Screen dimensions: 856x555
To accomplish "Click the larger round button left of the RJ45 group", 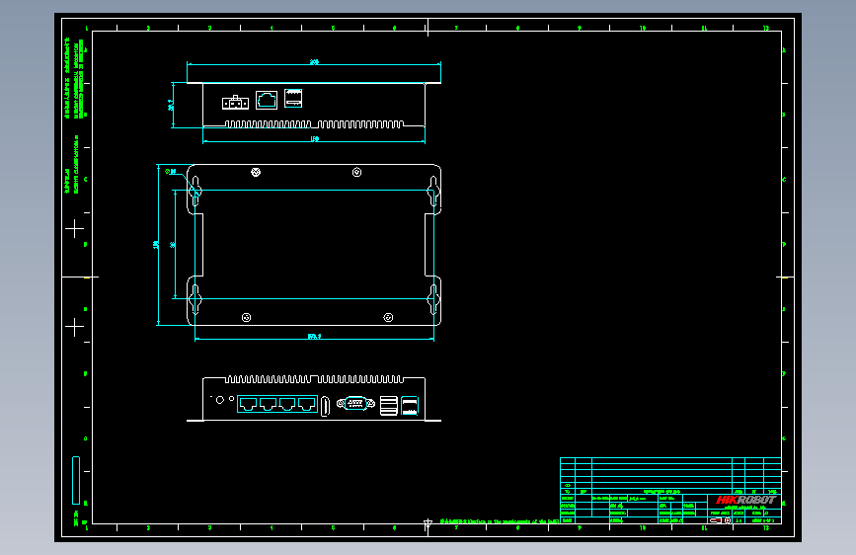I will pos(220,400).
